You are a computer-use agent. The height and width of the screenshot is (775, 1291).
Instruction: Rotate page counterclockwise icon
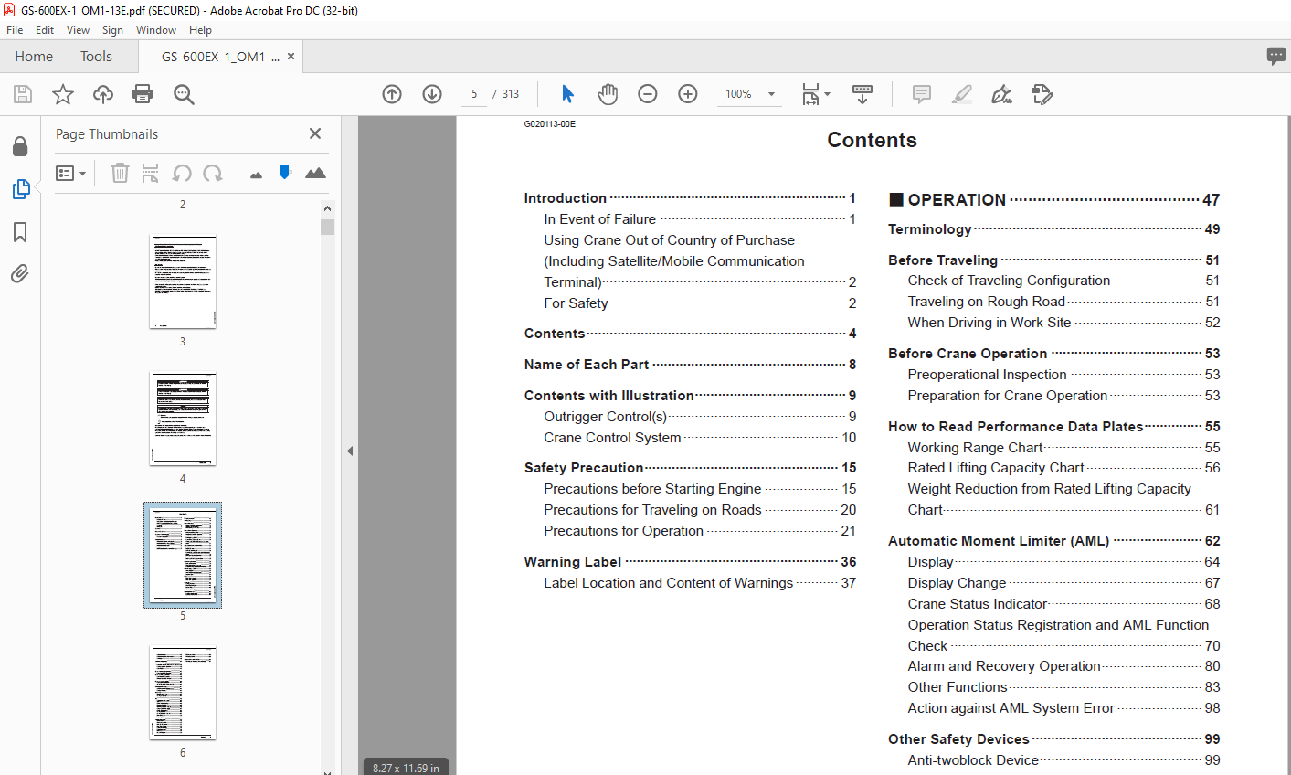(182, 173)
